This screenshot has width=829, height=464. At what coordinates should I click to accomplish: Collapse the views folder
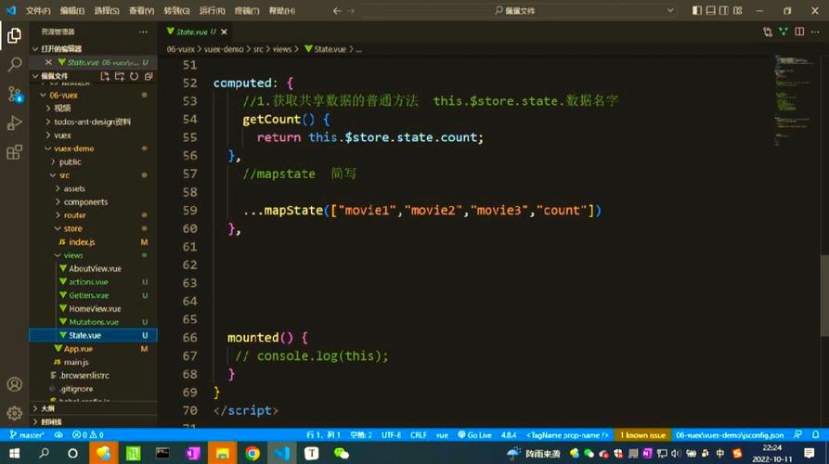tap(73, 255)
